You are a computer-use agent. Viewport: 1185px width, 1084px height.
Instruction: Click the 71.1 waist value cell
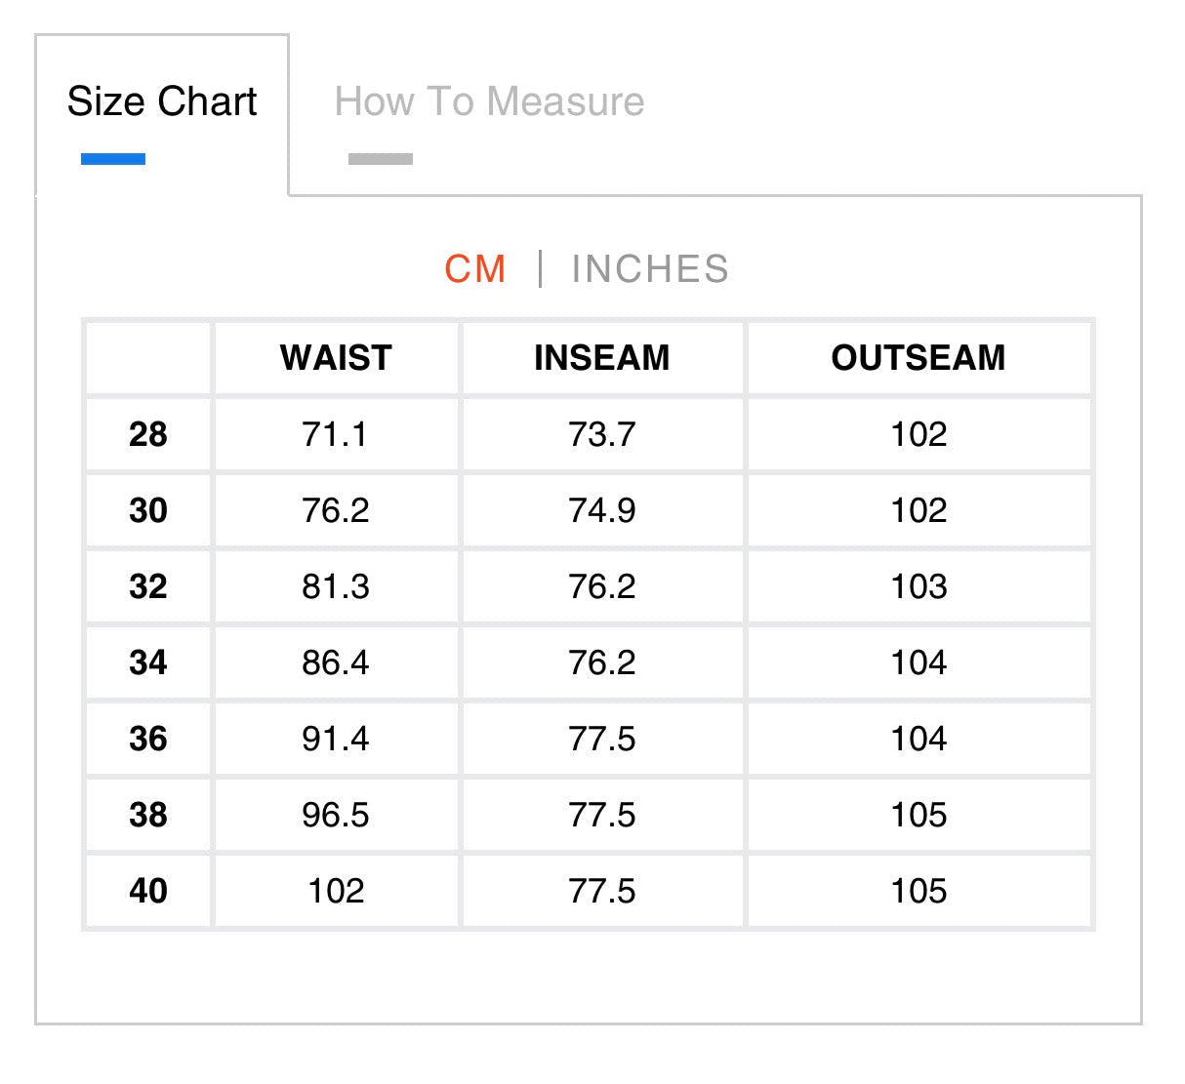coord(336,434)
